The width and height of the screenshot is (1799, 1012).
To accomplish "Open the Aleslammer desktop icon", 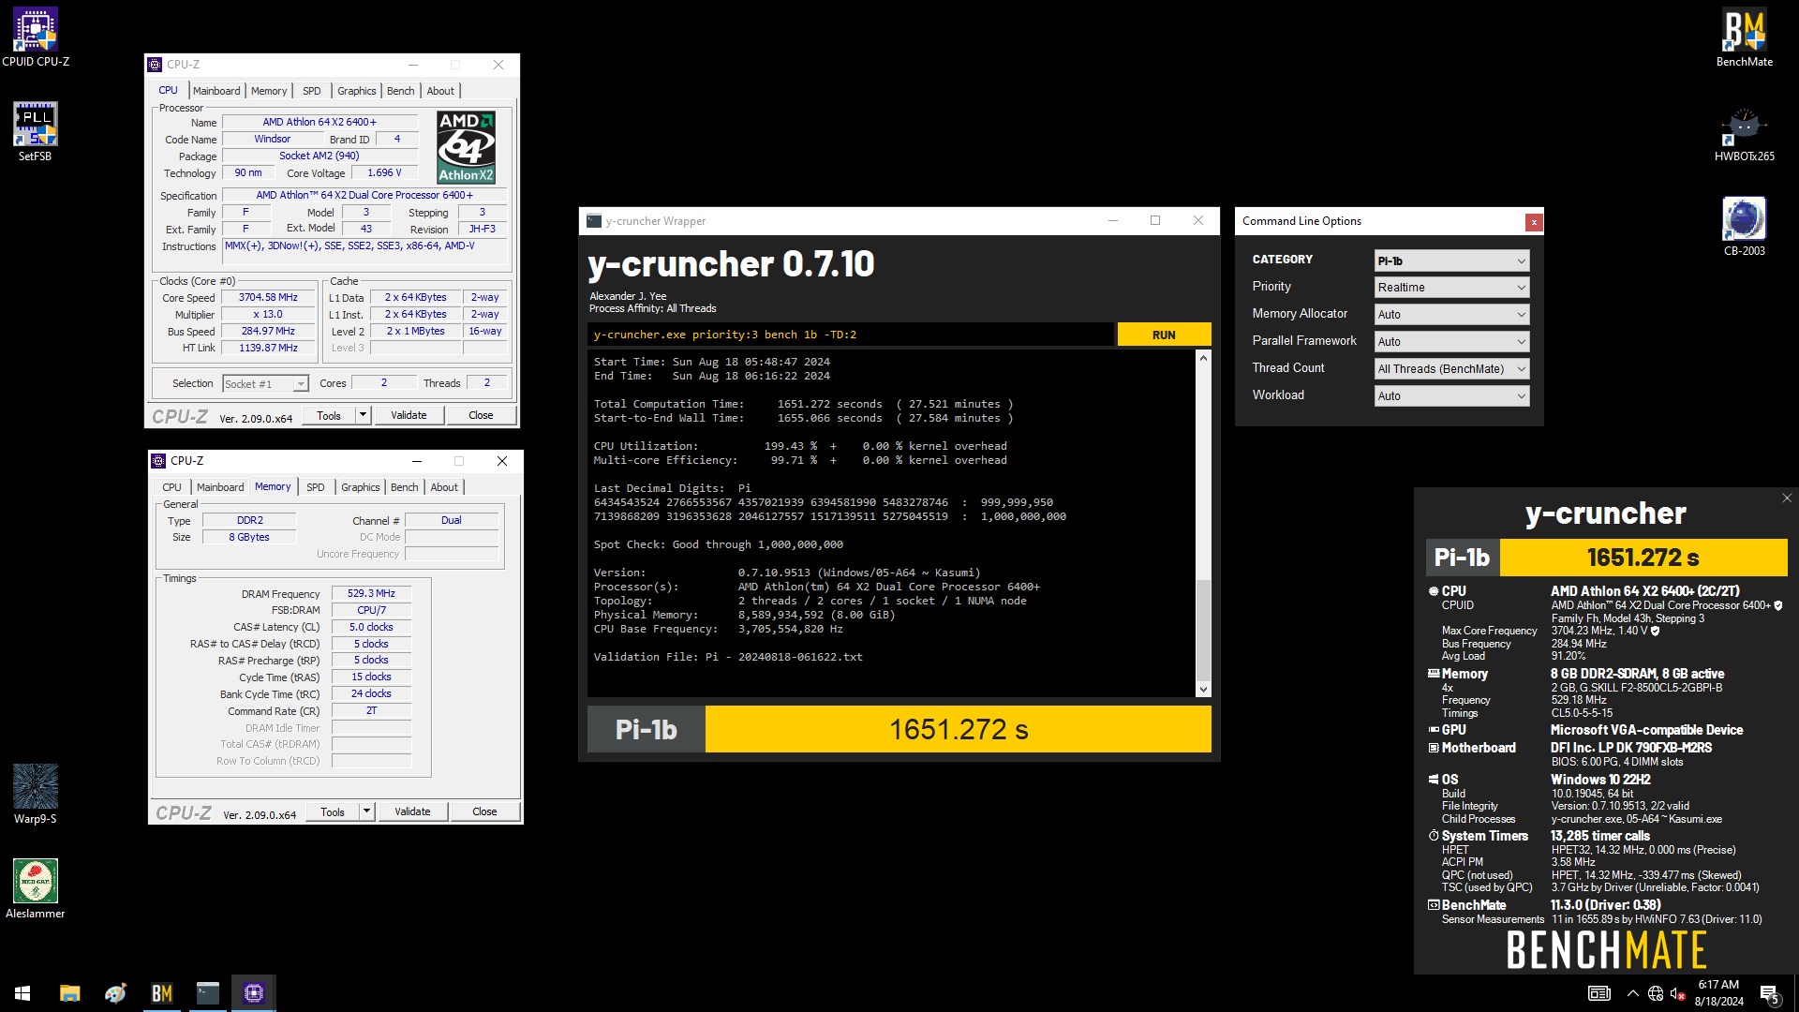I will click(35, 889).
